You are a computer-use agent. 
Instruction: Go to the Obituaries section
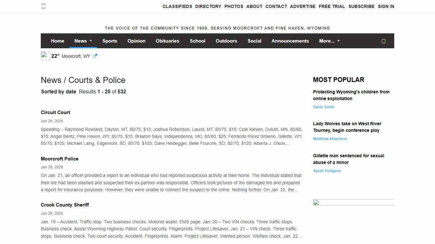click(167, 41)
